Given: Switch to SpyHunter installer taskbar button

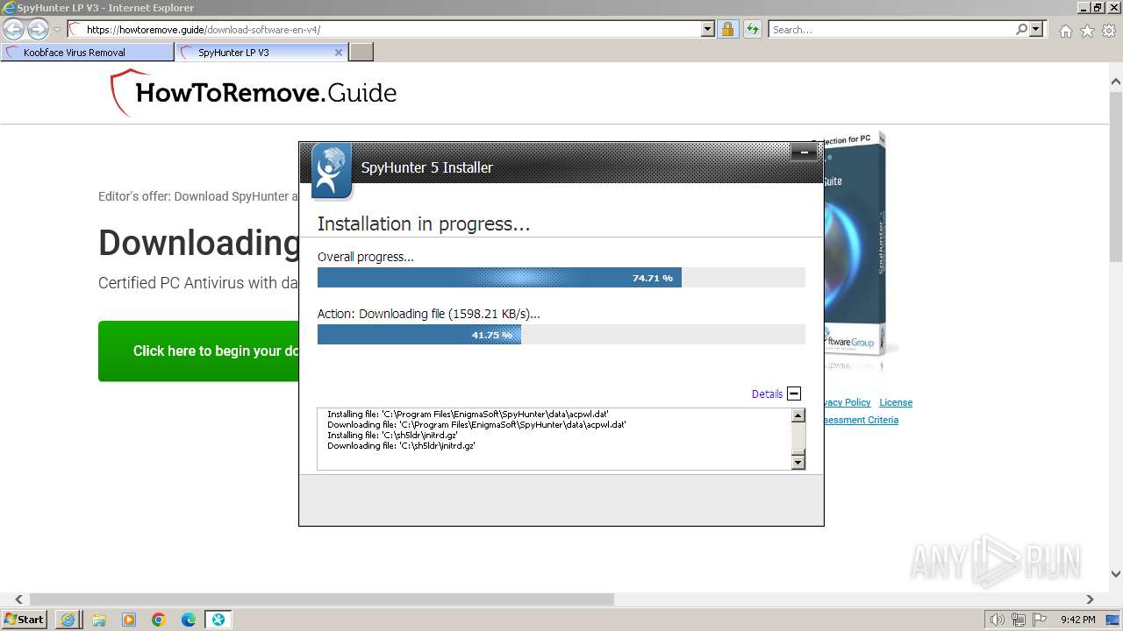Looking at the screenshot, I should click(x=218, y=620).
